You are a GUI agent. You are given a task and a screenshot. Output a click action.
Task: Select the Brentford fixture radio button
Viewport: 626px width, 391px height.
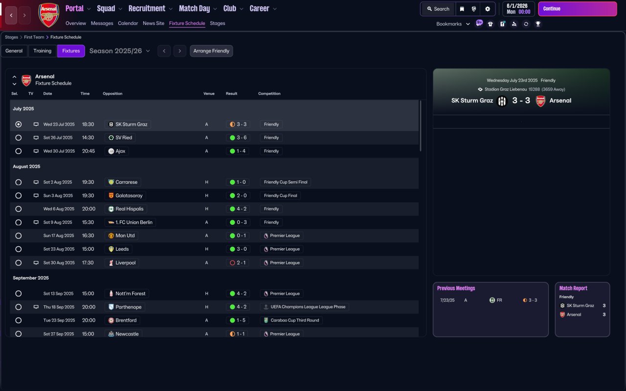[19, 321]
